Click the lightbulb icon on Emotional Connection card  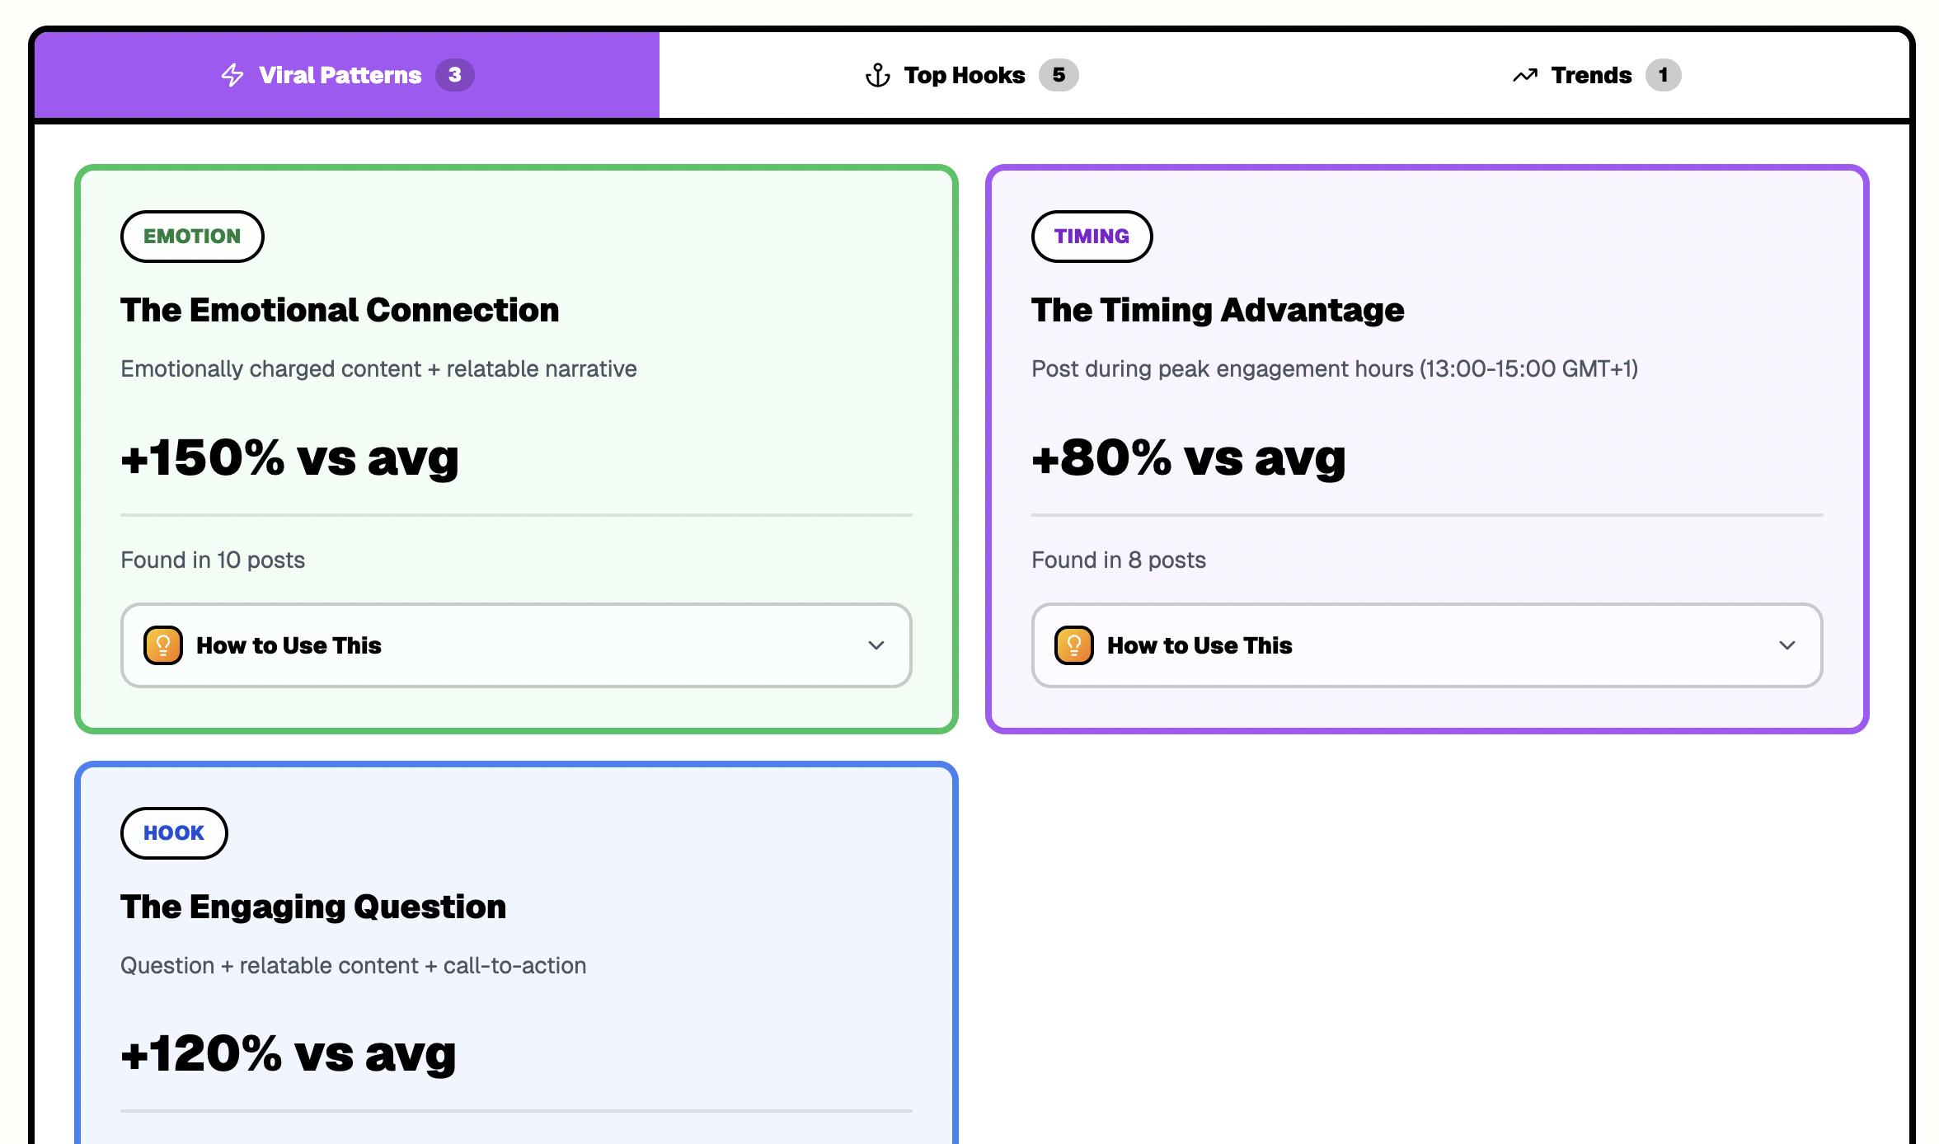click(x=162, y=645)
